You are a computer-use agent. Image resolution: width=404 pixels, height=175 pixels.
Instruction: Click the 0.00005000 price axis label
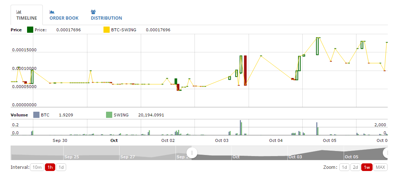click(x=24, y=87)
